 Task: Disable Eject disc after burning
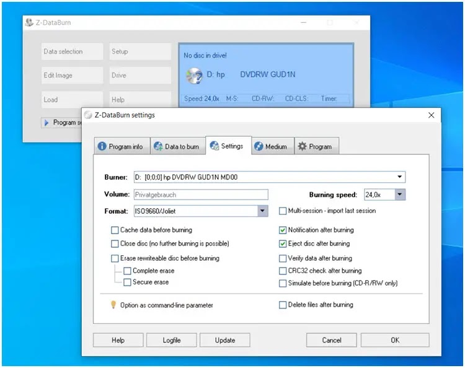coord(283,243)
